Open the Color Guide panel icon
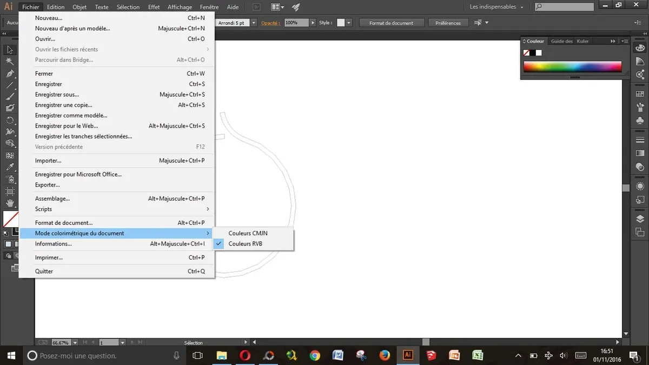The height and width of the screenshot is (365, 649). pos(640,61)
